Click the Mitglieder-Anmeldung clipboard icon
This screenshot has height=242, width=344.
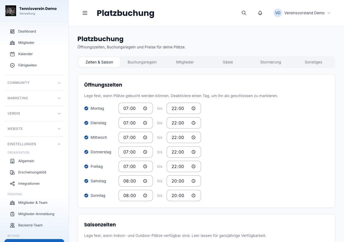pos(12,214)
